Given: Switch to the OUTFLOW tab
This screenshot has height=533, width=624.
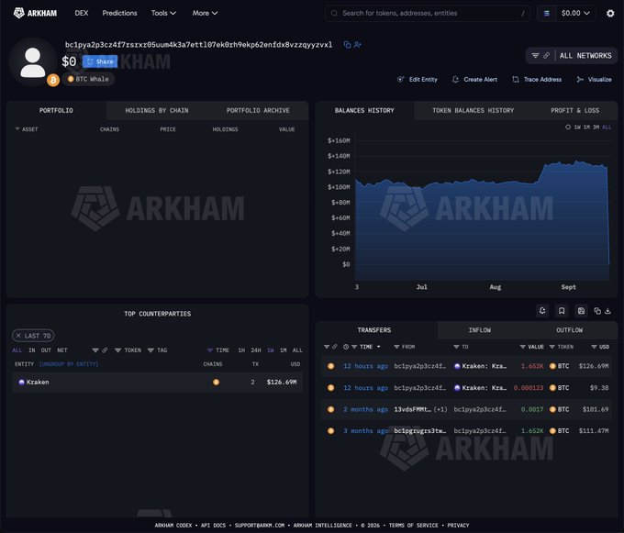Looking at the screenshot, I should pyautogui.click(x=570, y=330).
